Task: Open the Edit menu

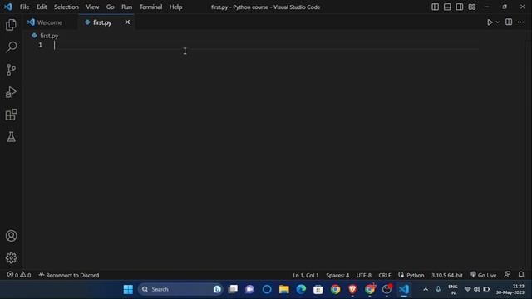Action: [x=42, y=7]
